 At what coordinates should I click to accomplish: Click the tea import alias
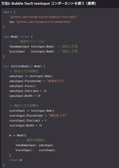[12, 22]
